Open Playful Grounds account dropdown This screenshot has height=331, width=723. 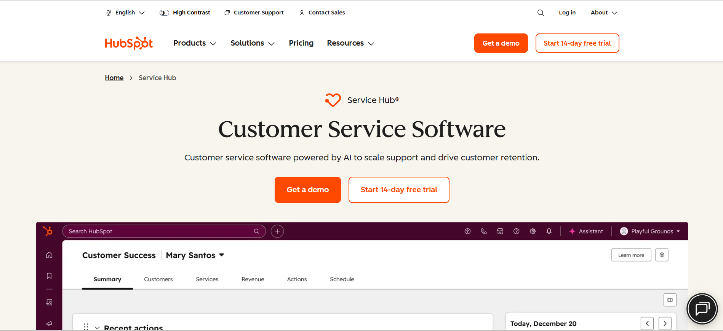click(x=650, y=231)
